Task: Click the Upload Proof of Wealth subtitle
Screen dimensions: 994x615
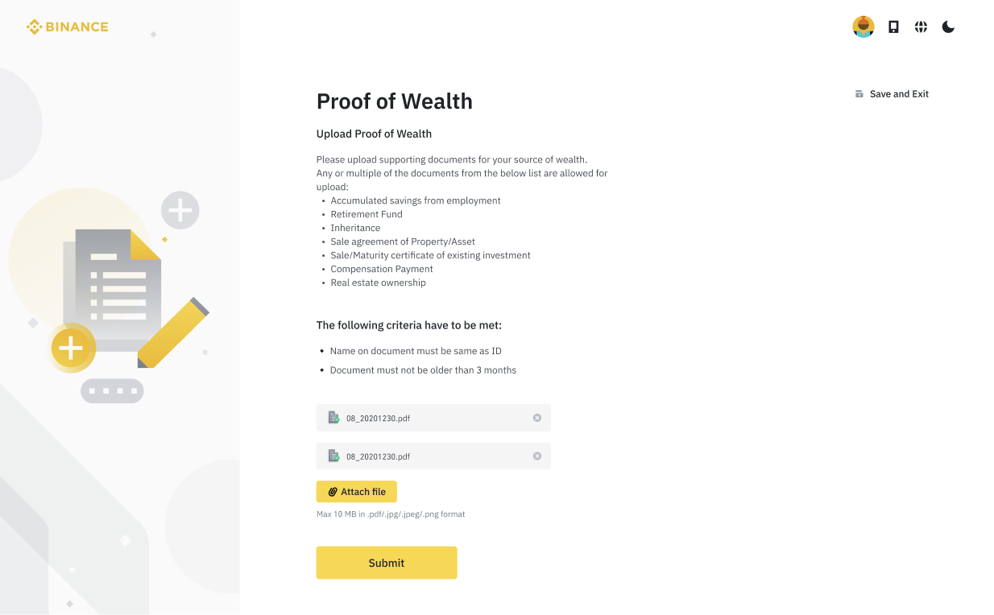Action: click(374, 134)
